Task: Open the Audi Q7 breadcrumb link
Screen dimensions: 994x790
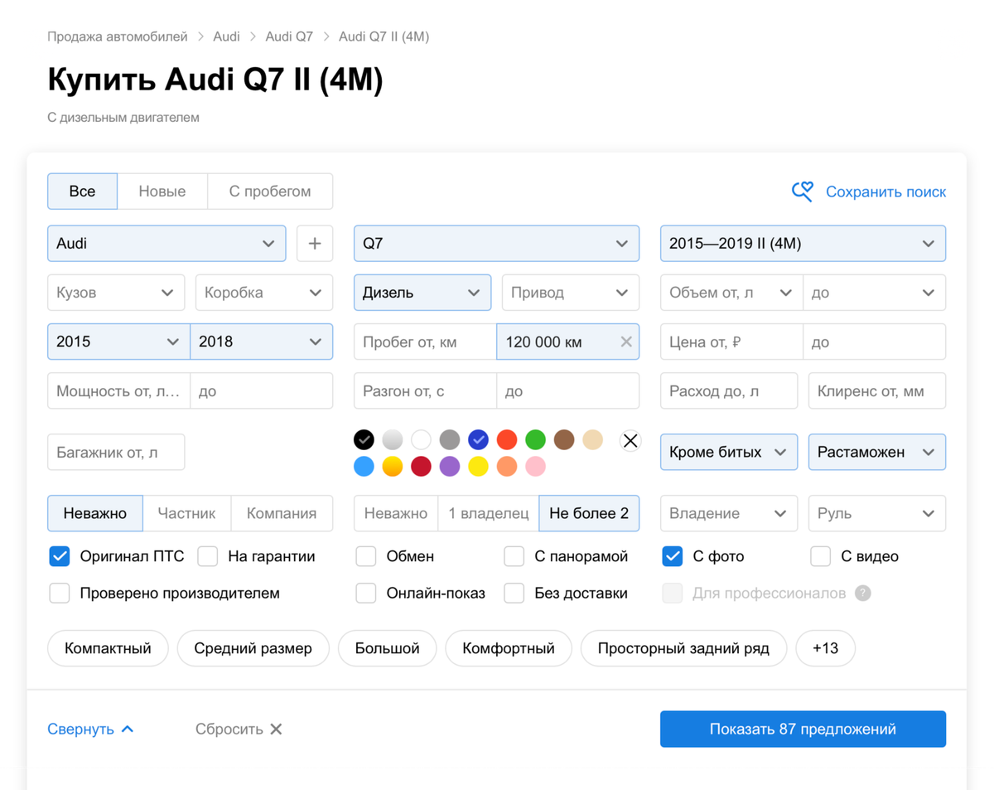Action: pos(289,36)
